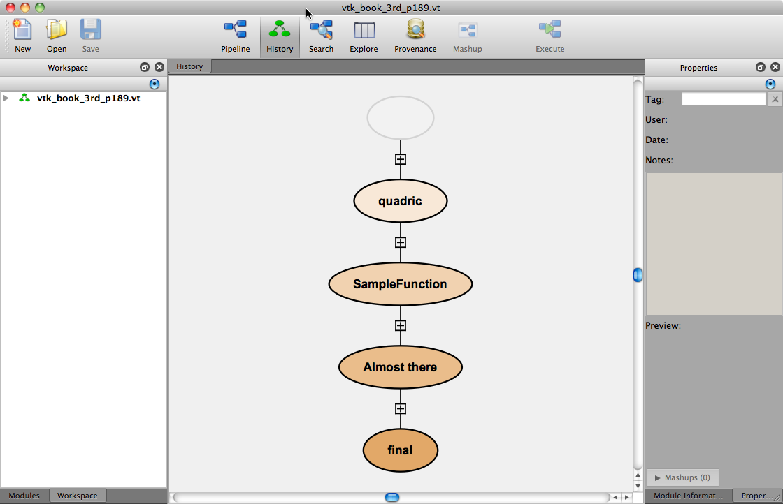This screenshot has width=783, height=504.
Task: Open the Explore view
Action: pyautogui.click(x=364, y=35)
